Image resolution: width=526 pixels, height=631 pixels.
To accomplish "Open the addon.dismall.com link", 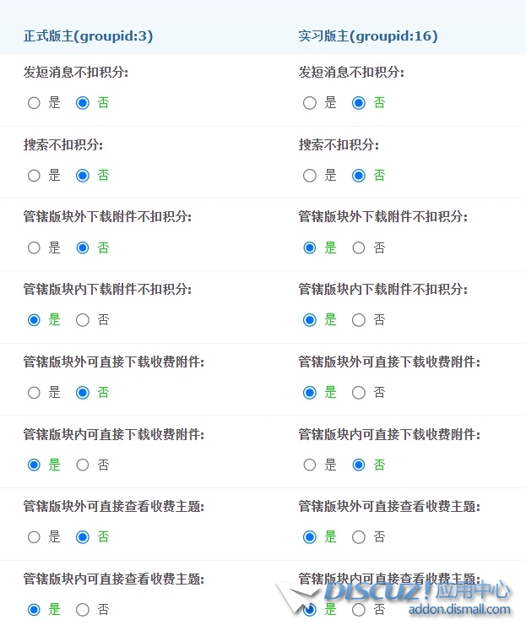I will 459,610.
